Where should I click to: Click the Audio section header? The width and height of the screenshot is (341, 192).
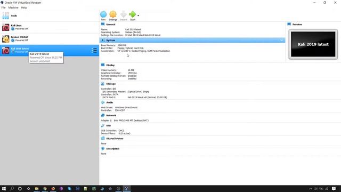[110, 102]
